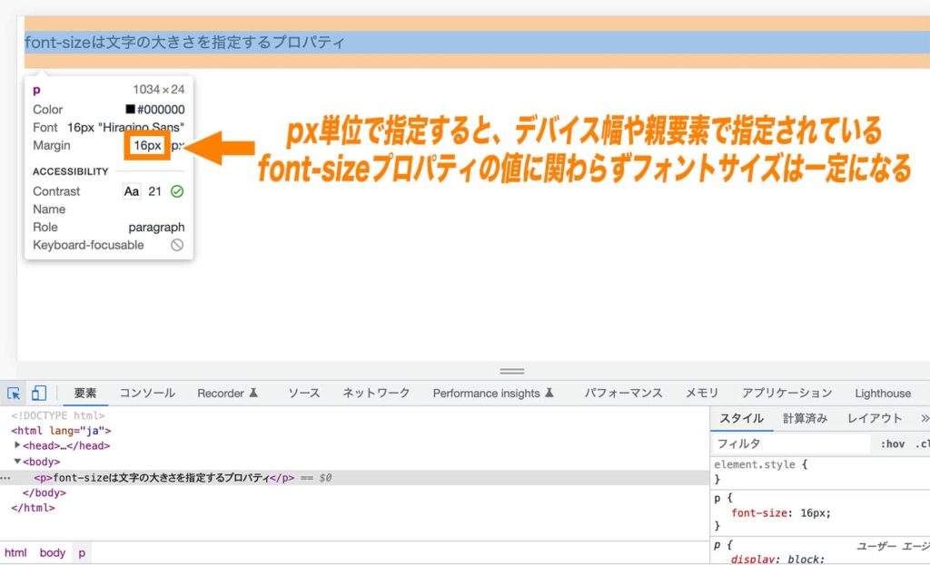Click the Aa contrast sample icon
The height and width of the screenshot is (565, 930).
tap(132, 191)
